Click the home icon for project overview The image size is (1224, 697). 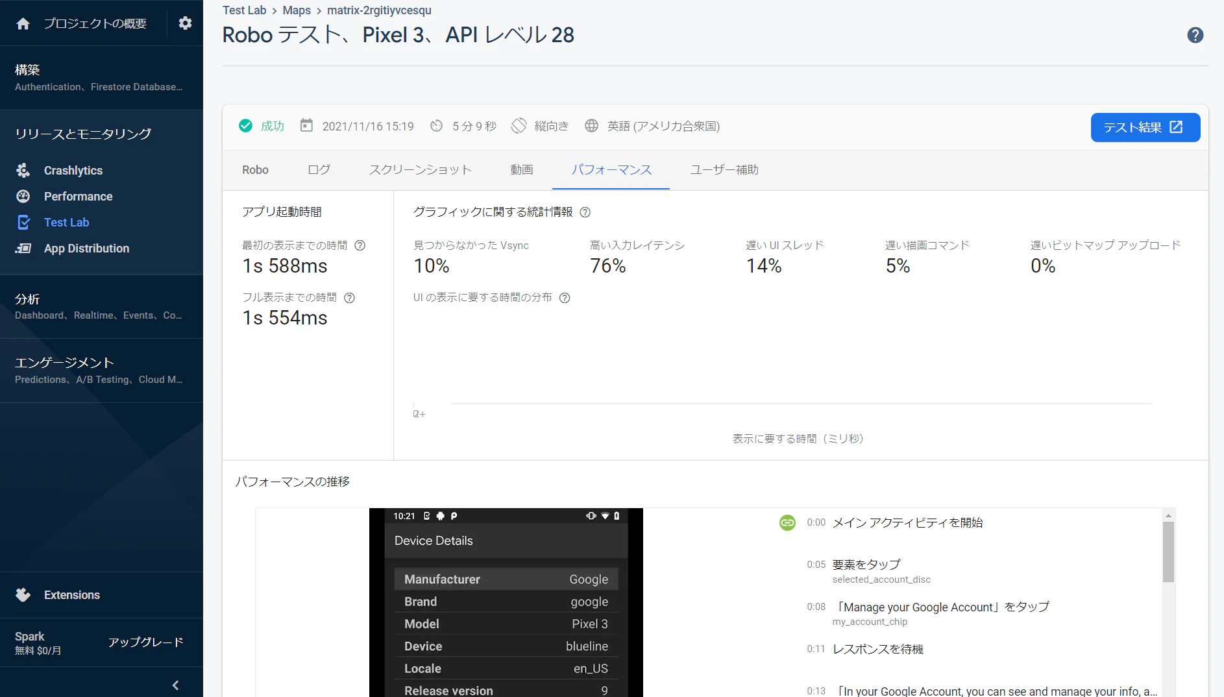(23, 23)
